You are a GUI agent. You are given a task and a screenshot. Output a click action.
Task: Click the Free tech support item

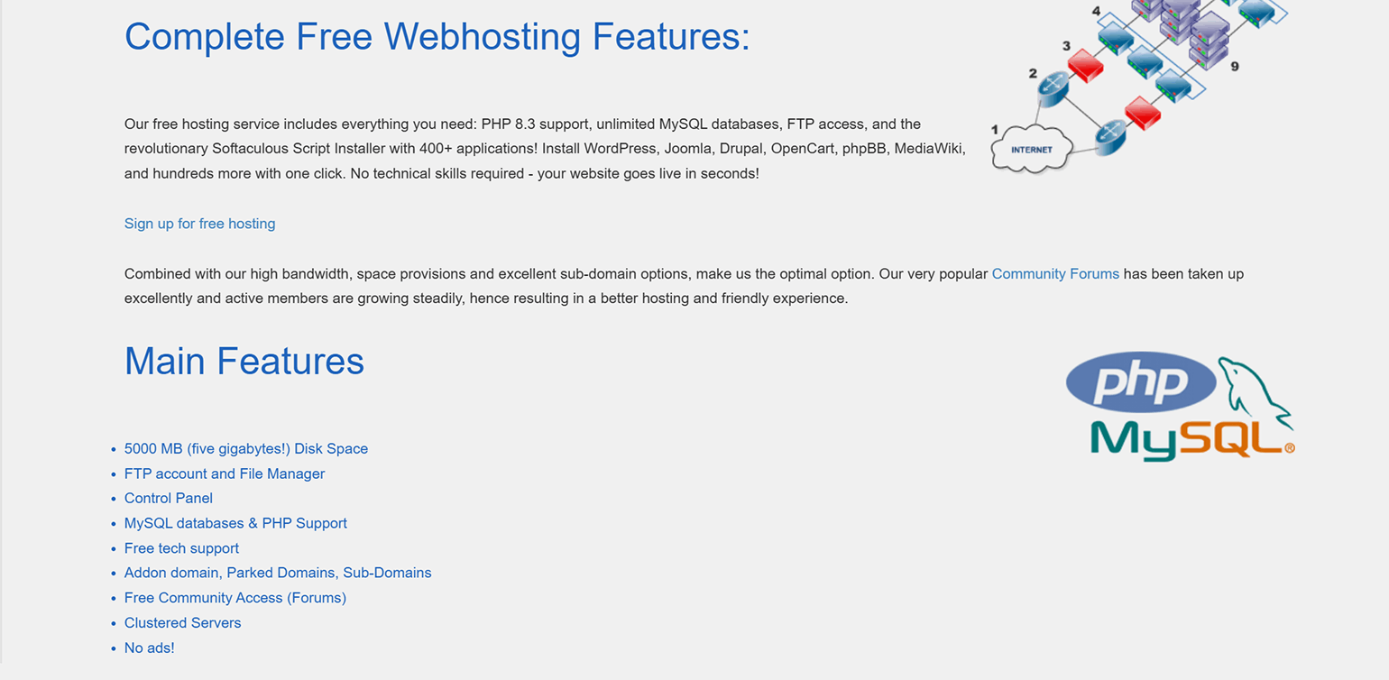181,548
